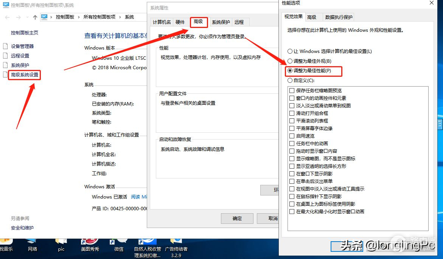443x259 pixels.
Task: Close the 性能选项 dialog with X
Action: click(x=431, y=3)
